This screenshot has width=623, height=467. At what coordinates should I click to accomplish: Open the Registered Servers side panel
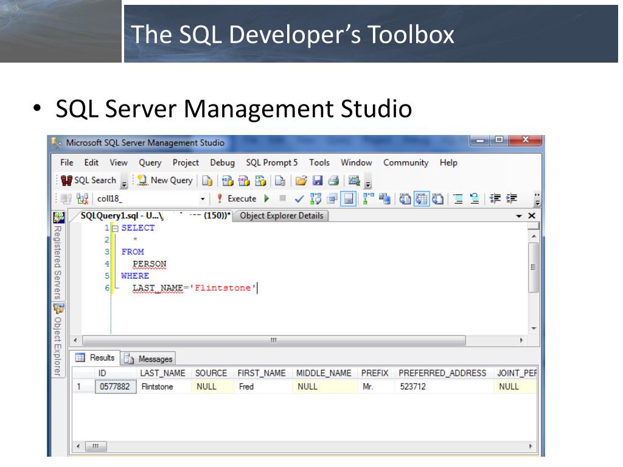tap(58, 256)
